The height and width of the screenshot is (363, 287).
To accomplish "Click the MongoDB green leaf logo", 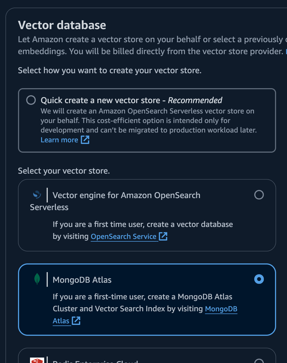I will (37, 279).
